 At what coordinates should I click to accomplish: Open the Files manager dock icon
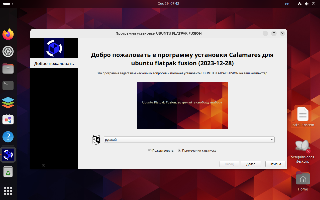point(8,69)
